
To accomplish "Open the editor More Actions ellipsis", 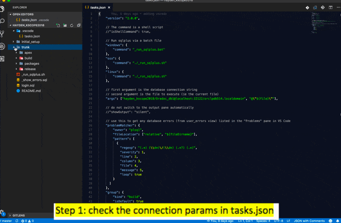I will click(x=338, y=7).
